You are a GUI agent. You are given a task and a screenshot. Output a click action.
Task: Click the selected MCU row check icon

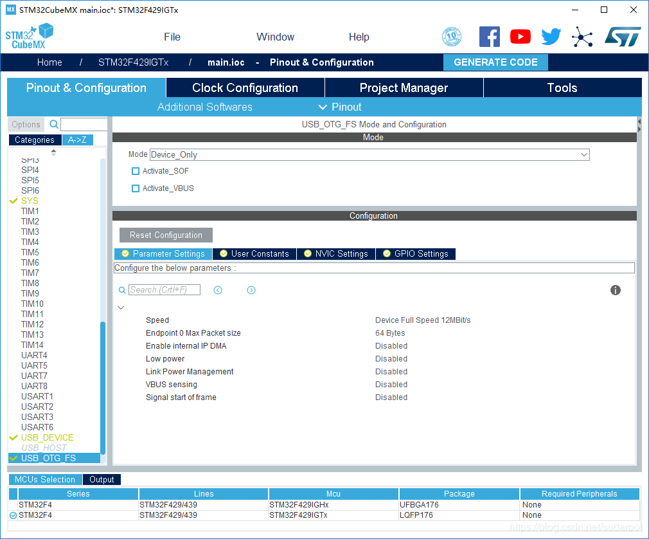tap(13, 515)
